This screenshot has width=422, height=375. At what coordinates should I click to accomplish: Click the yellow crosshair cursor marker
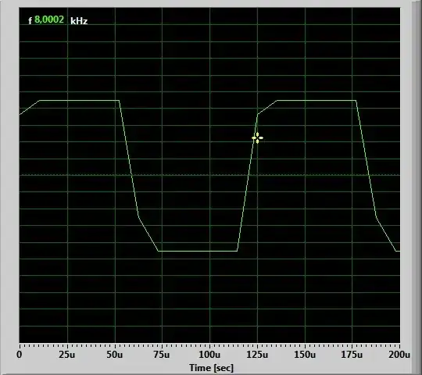(257, 138)
